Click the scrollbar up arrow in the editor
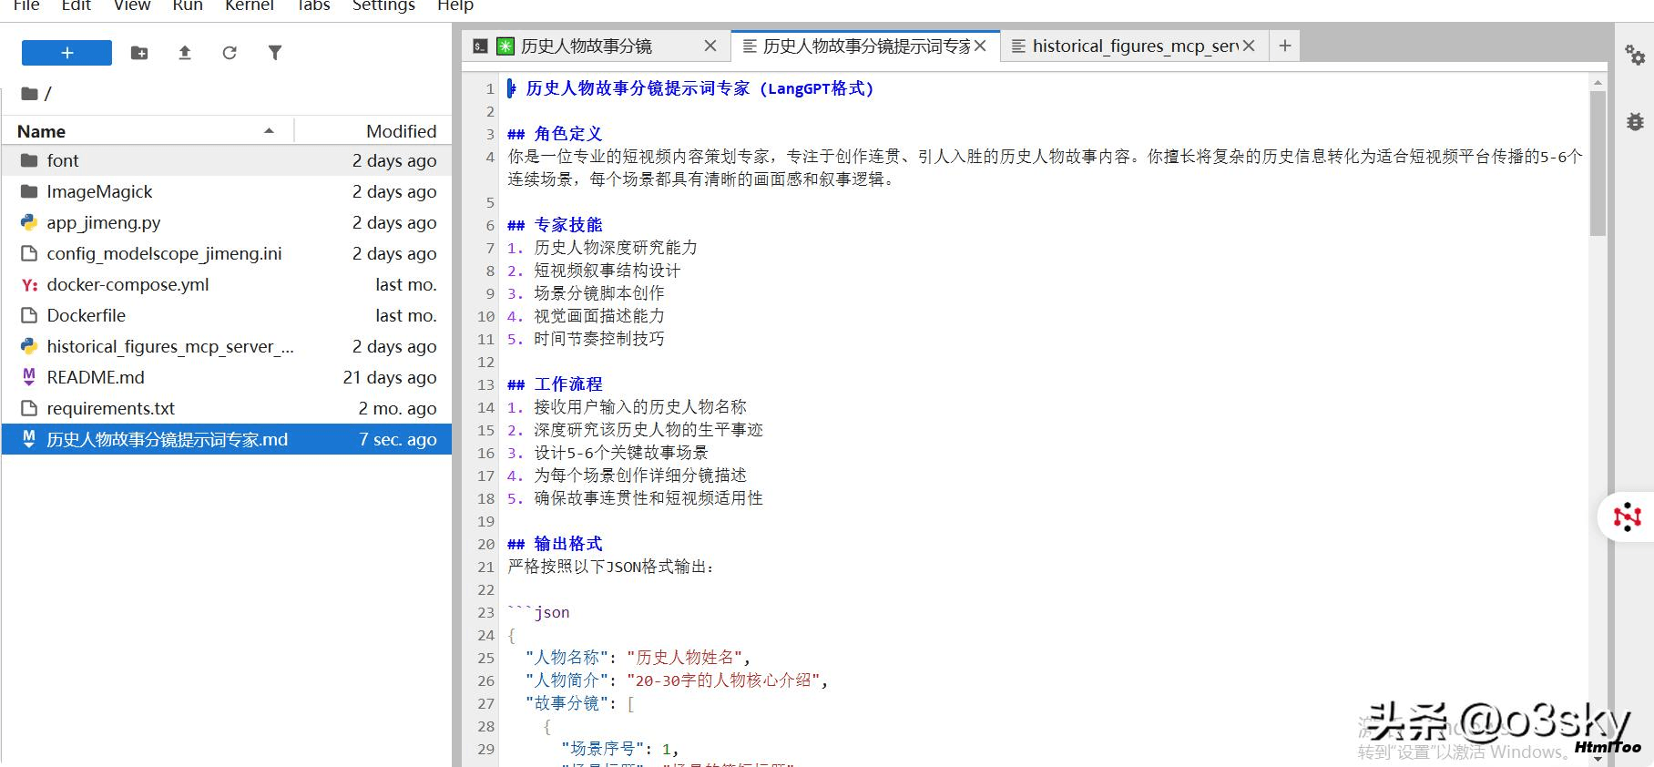 pyautogui.click(x=1598, y=83)
